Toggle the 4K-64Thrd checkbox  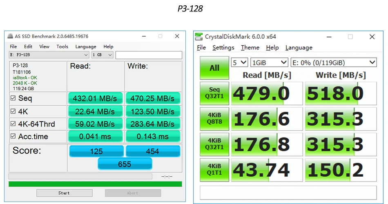(x=13, y=124)
